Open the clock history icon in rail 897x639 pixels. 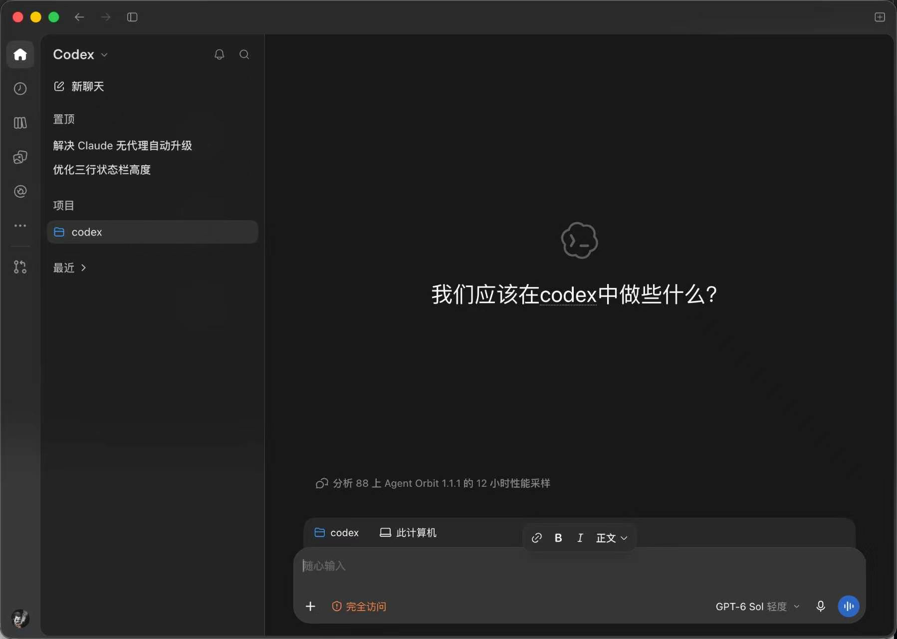pyautogui.click(x=20, y=89)
